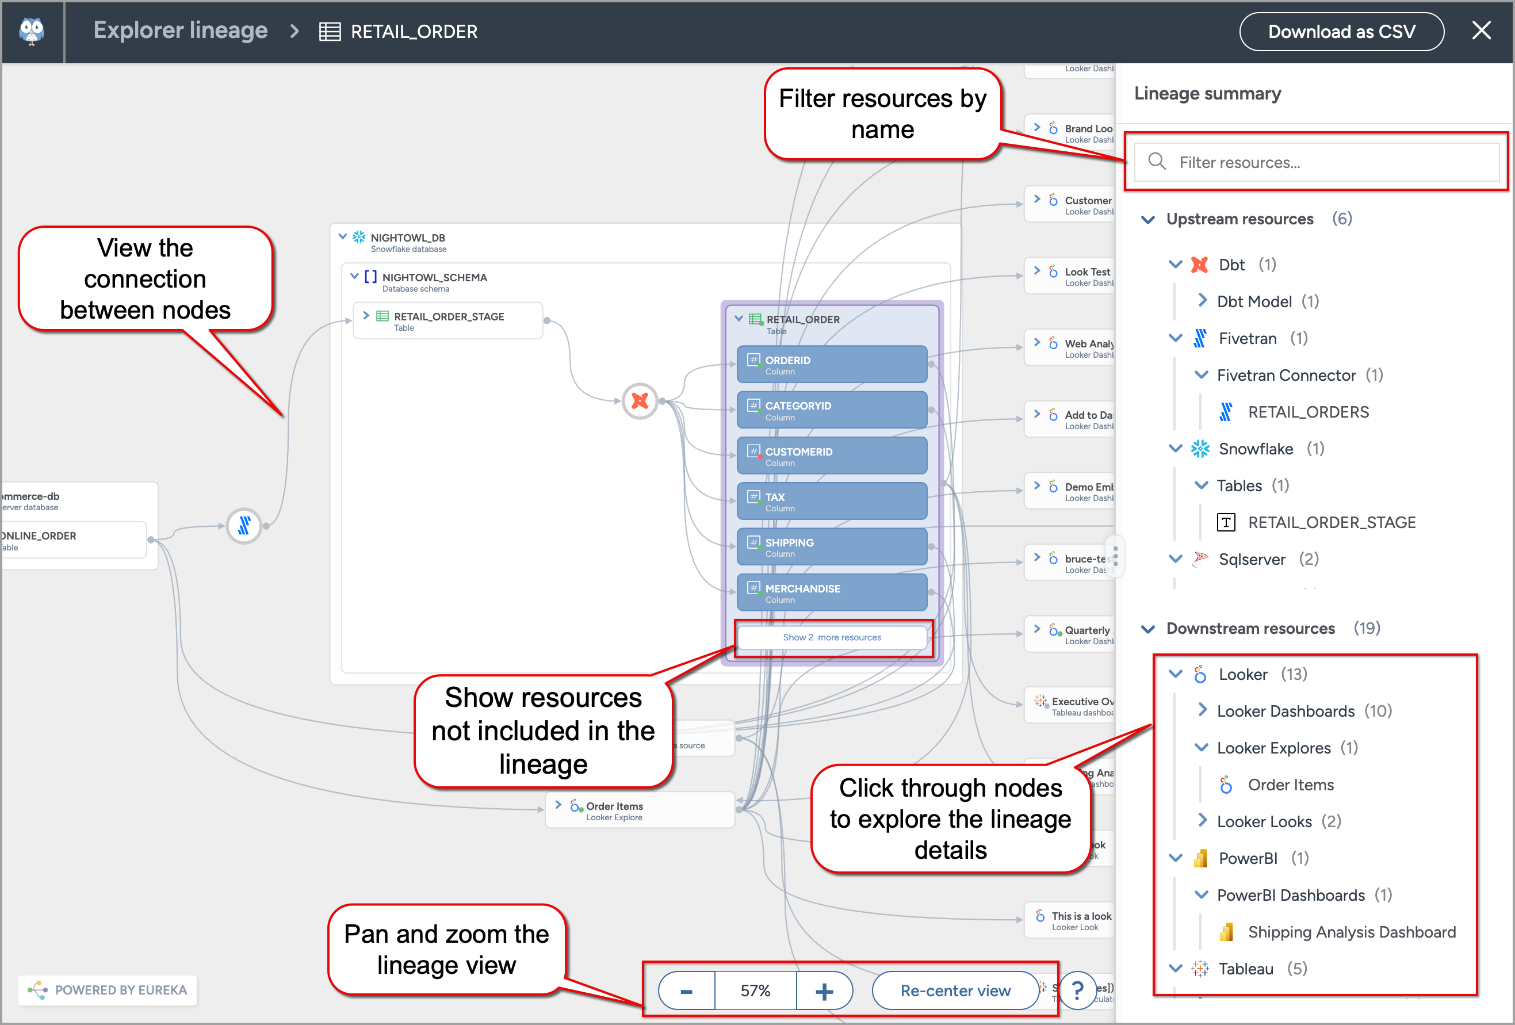This screenshot has width=1515, height=1025.
Task: Click the Fivetran icon in the summary
Action: click(x=1199, y=338)
